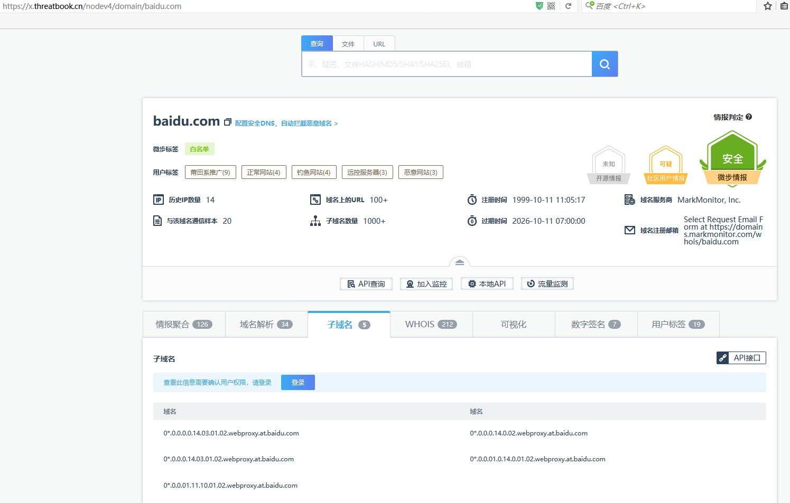Switch to the URL search tab

tap(379, 44)
